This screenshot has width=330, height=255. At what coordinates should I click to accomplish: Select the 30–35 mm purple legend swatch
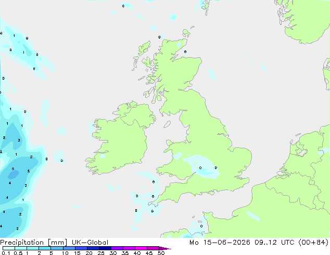[x=117, y=248]
